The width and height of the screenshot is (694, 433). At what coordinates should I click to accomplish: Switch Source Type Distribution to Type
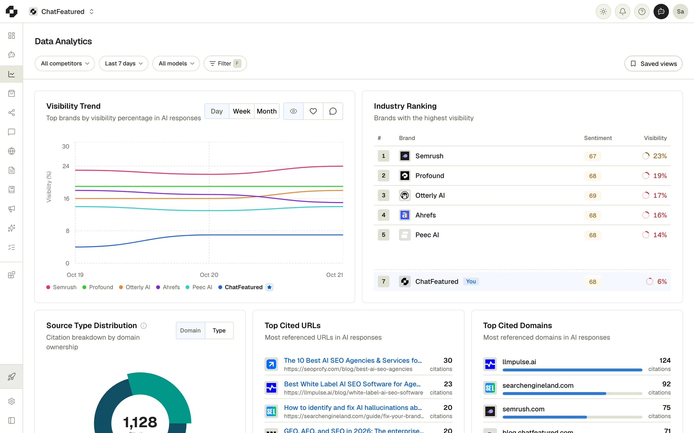(219, 330)
